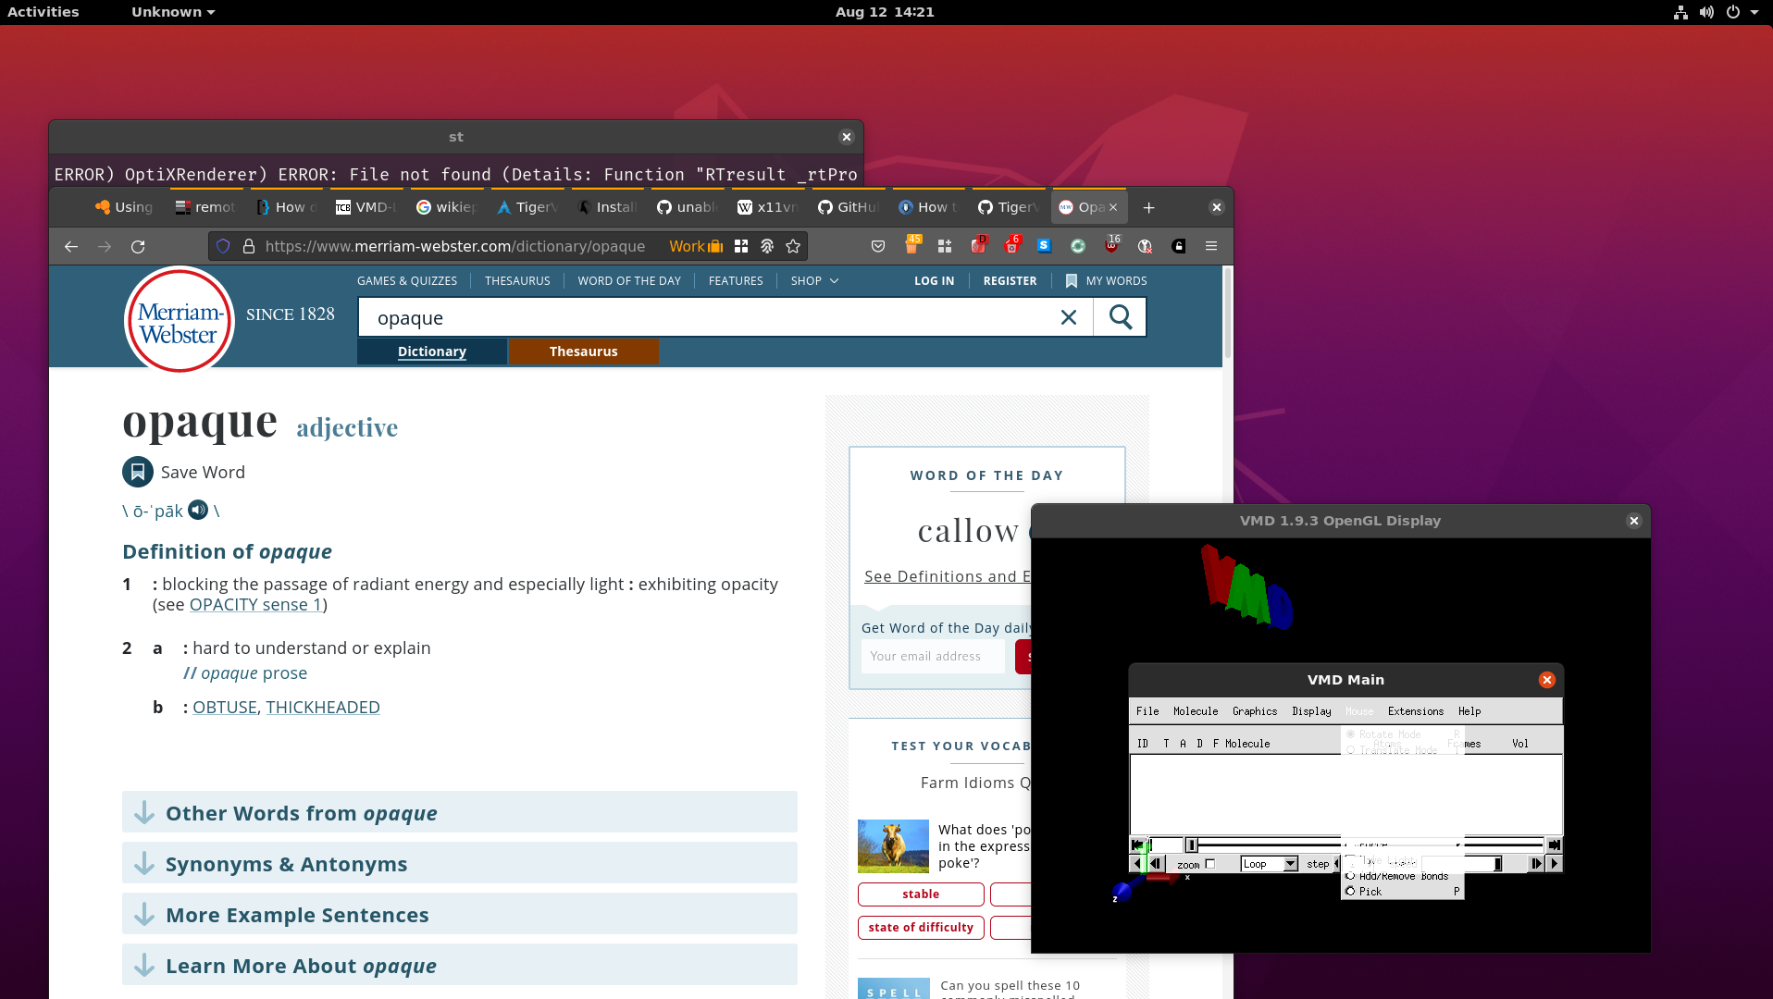The image size is (1773, 999).
Task: Click the bookmark star in the address bar
Action: click(792, 246)
